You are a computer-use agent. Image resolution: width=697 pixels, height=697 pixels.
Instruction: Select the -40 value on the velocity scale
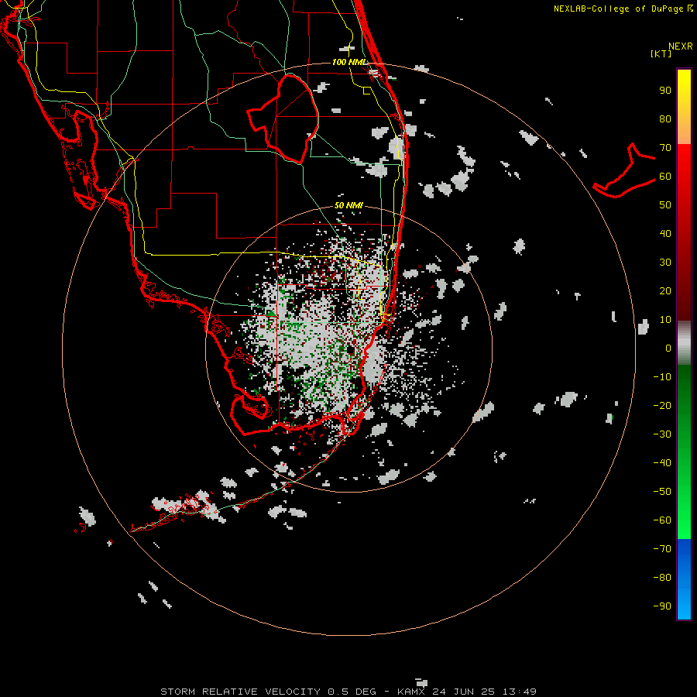point(662,463)
